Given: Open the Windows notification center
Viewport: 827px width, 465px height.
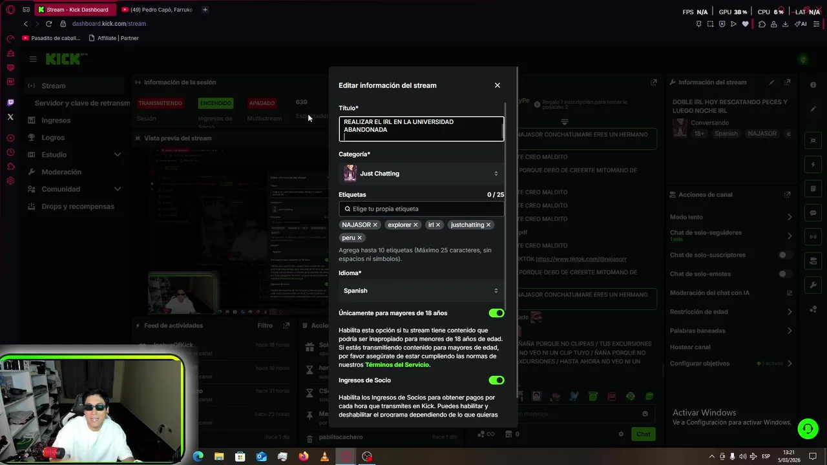Looking at the screenshot, I should click(813, 457).
